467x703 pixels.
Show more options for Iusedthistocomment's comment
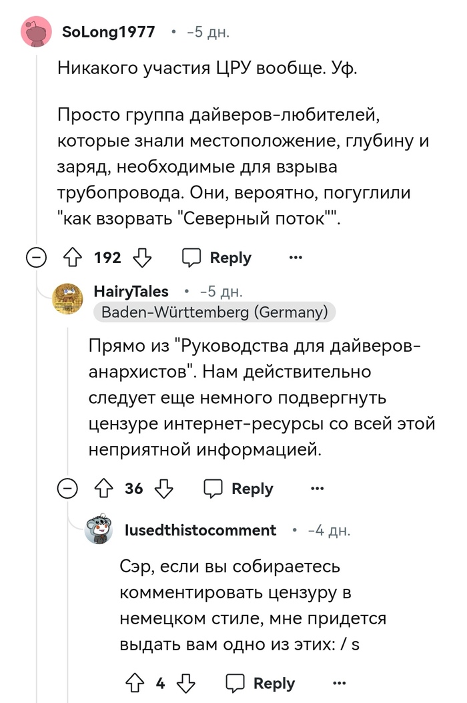(x=339, y=683)
